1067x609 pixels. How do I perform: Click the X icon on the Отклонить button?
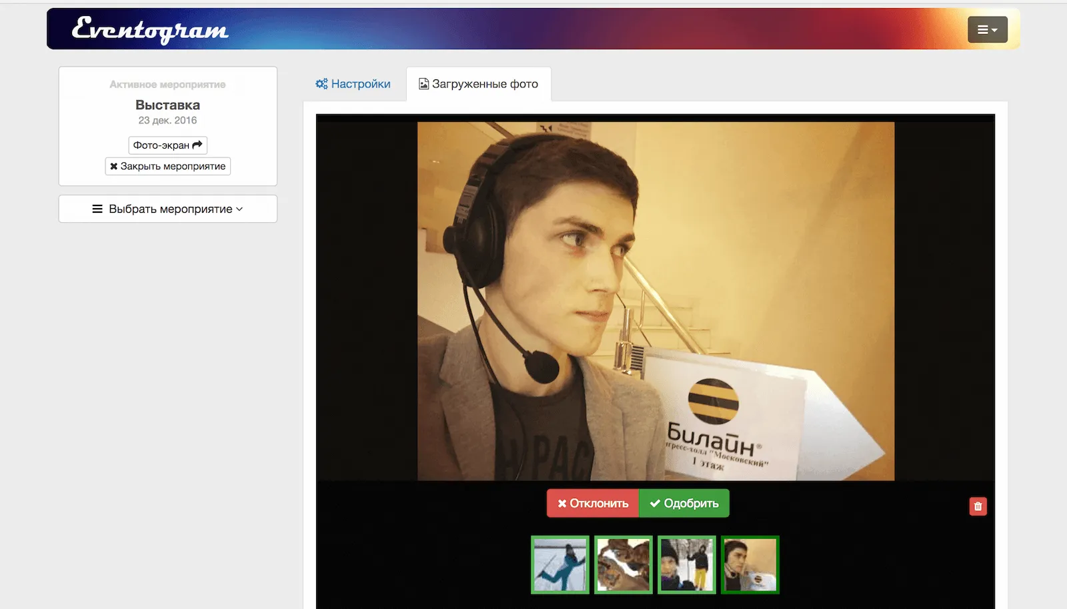click(x=561, y=503)
